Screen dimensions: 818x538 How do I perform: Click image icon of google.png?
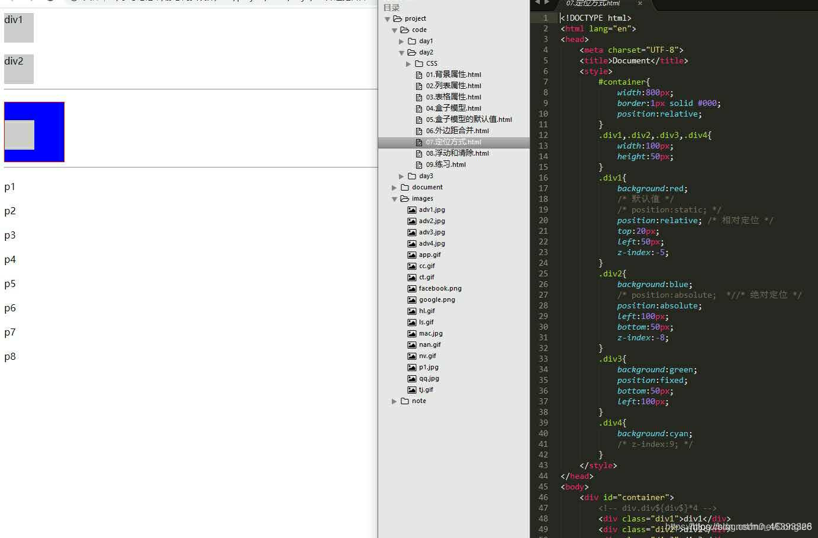[412, 299]
